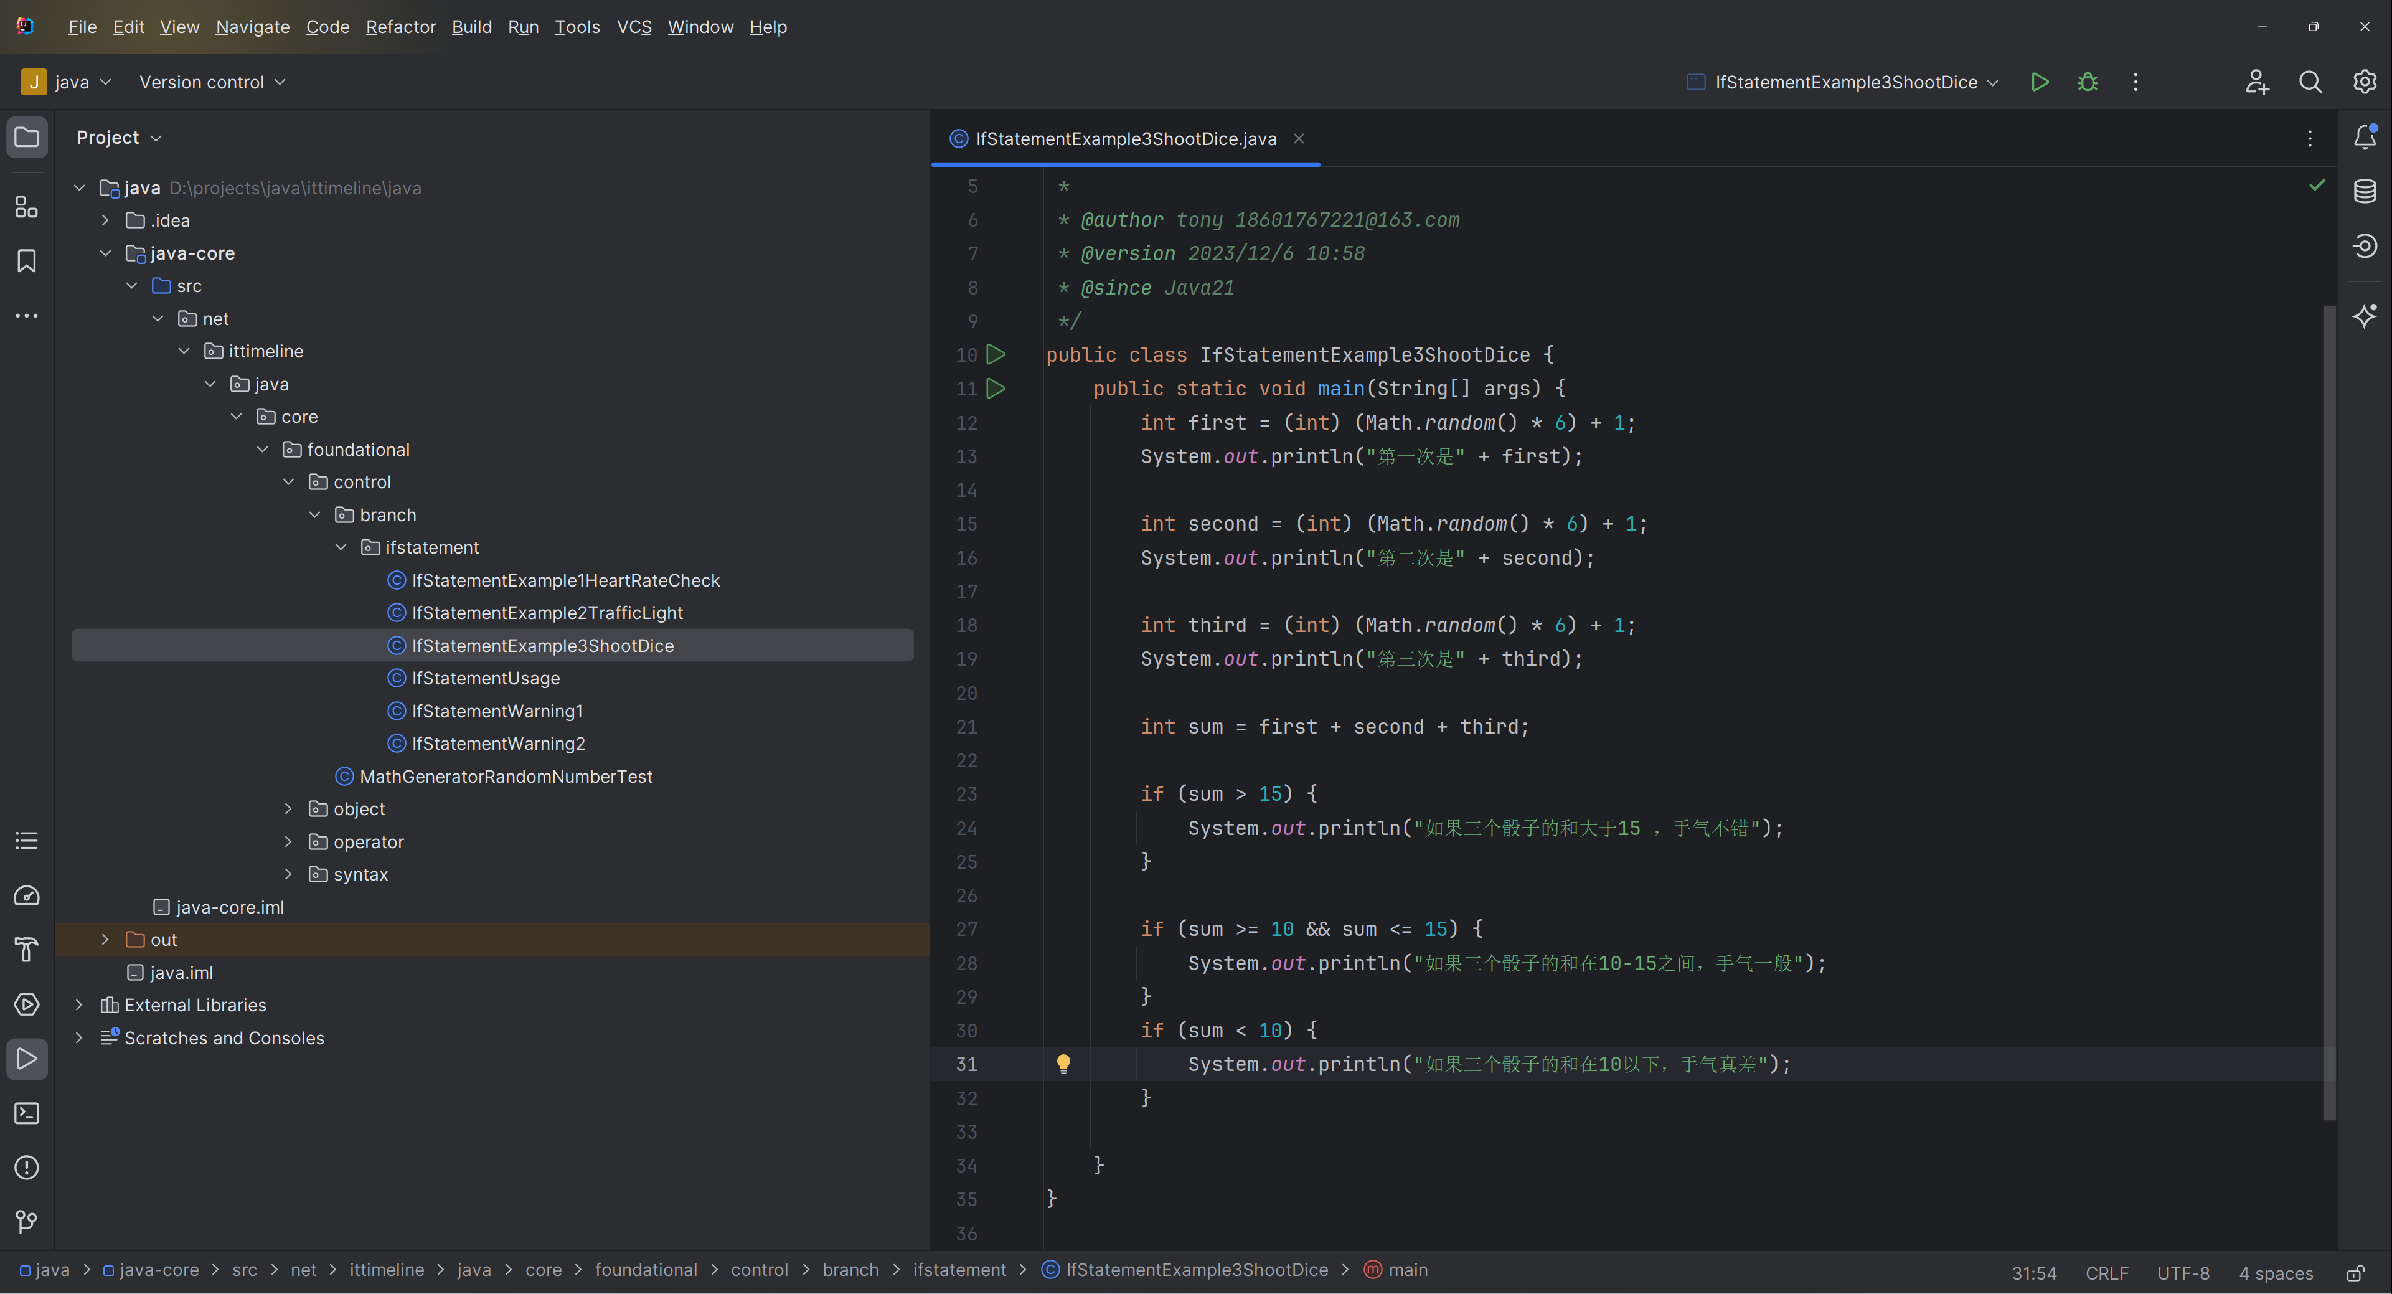Open Code With Me add user icon
This screenshot has width=2392, height=1294.
tap(2258, 82)
